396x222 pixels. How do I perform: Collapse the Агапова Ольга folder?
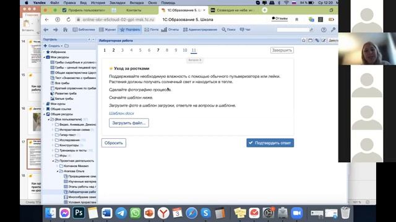click(58, 171)
